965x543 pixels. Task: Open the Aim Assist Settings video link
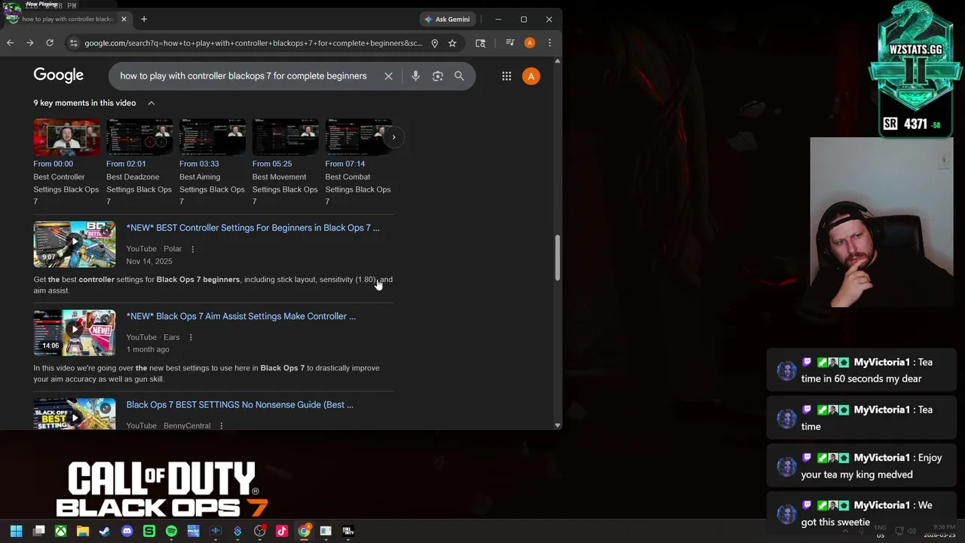click(x=240, y=316)
